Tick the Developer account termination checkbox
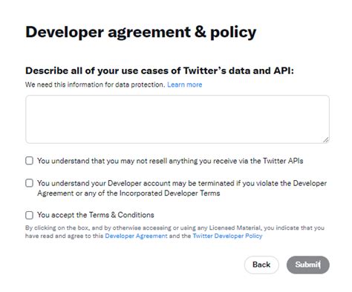Image resolution: width=352 pixels, height=292 pixels. tap(29, 183)
